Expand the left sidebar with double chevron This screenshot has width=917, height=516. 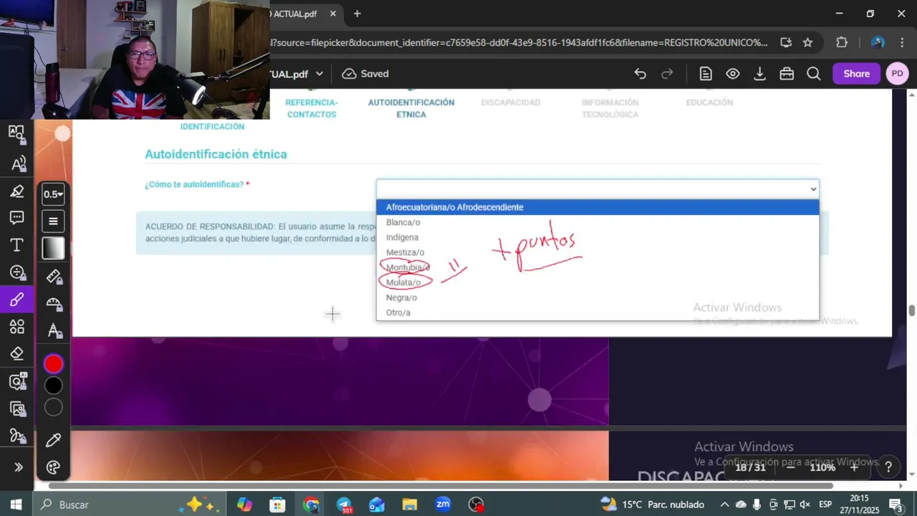coord(18,467)
